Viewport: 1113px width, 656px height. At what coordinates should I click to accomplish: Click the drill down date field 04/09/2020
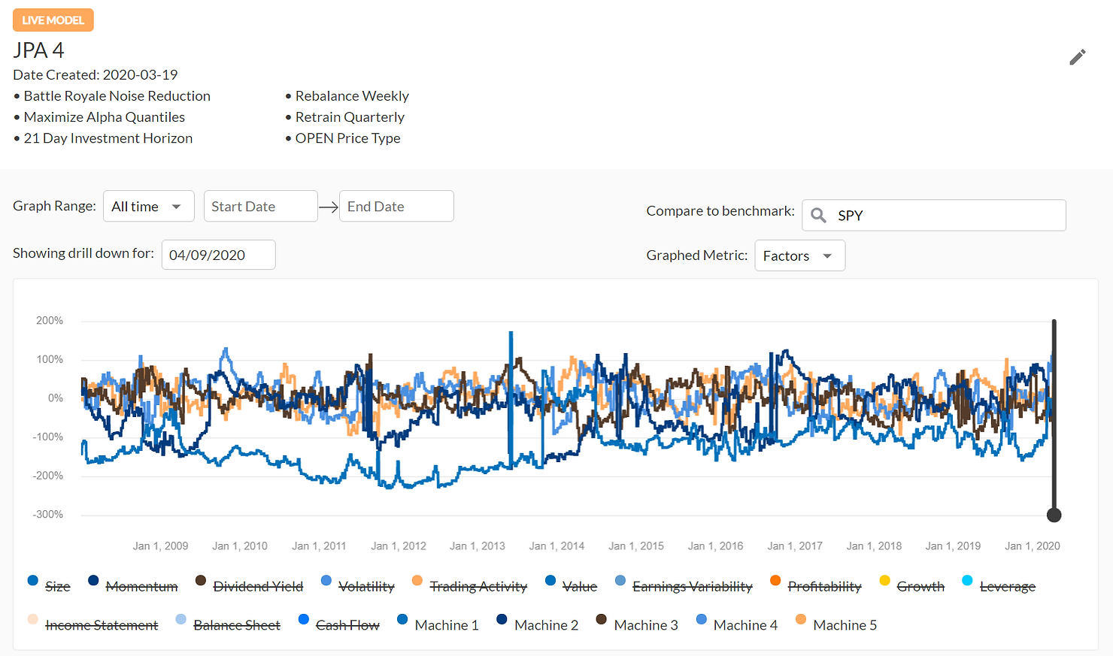[x=218, y=255]
